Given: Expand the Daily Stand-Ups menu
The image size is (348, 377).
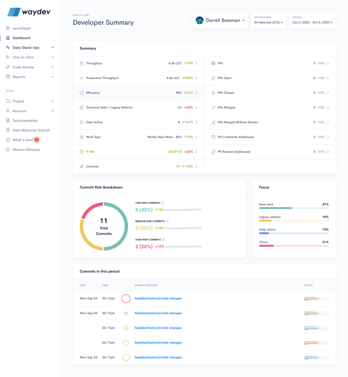Looking at the screenshot, I should click(x=25, y=47).
